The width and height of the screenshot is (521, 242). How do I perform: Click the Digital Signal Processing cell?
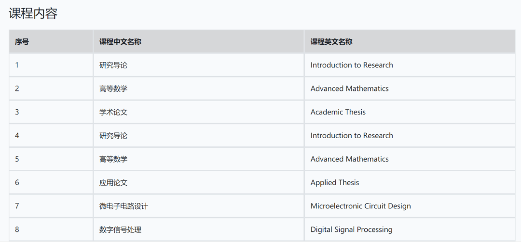click(x=352, y=229)
